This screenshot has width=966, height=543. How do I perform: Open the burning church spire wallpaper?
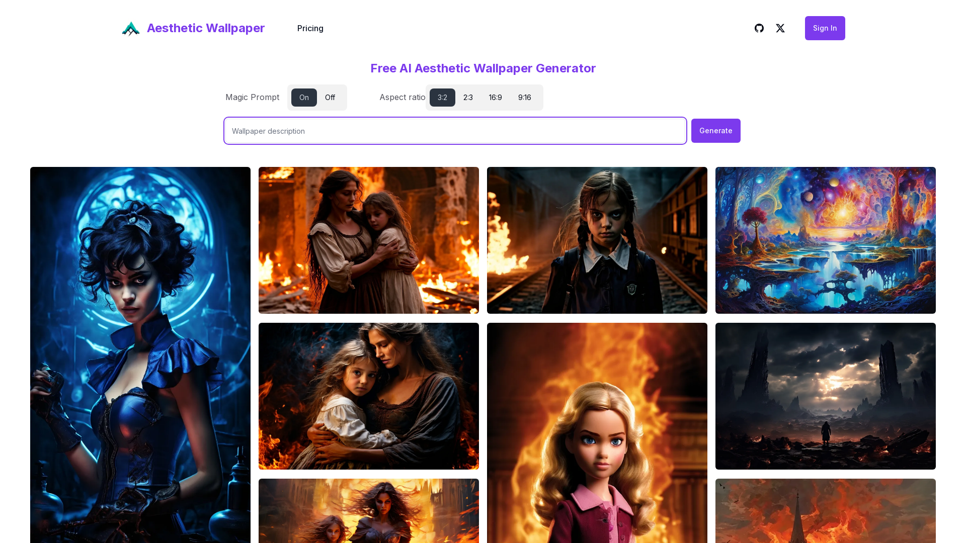point(826,511)
